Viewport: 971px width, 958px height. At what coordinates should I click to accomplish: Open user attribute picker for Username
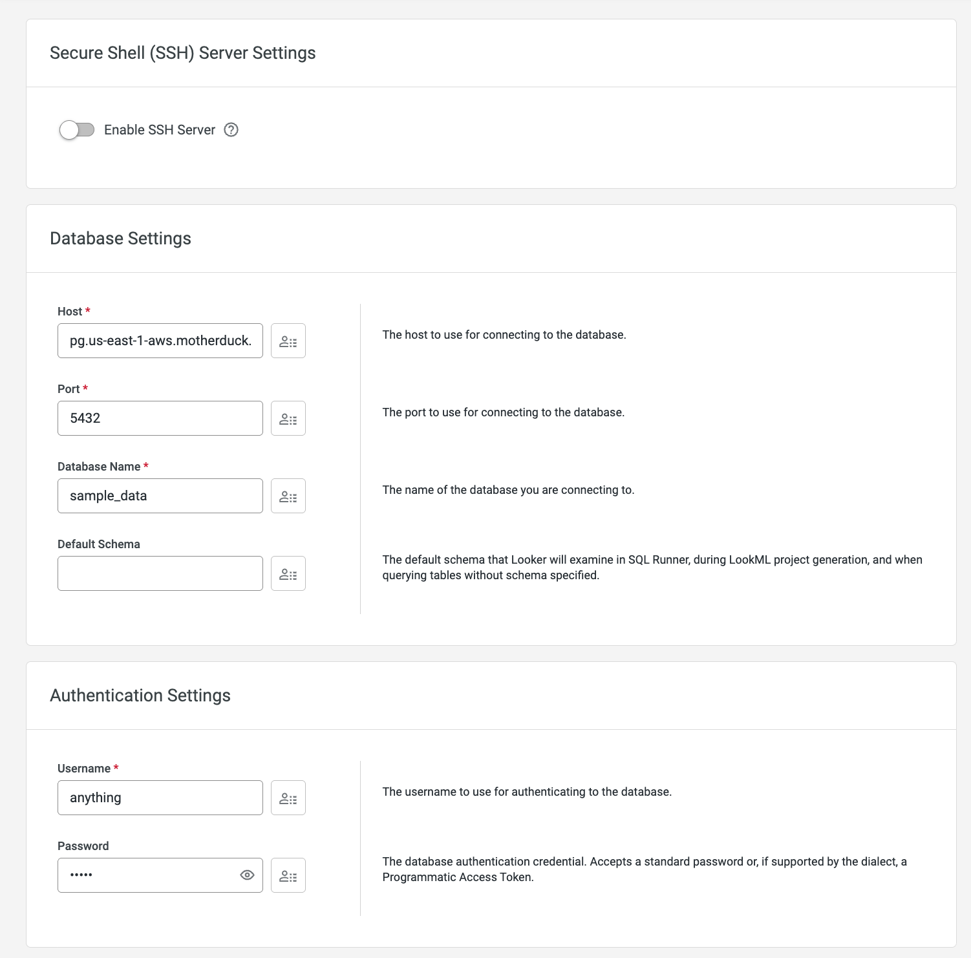click(x=288, y=798)
